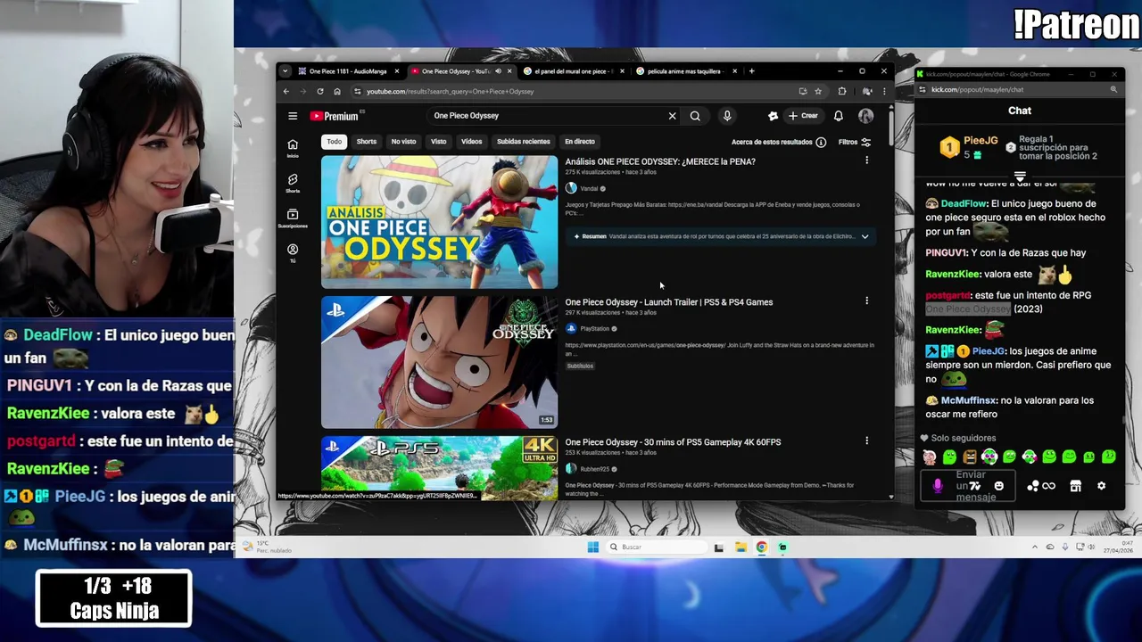This screenshot has width=1142, height=642.
Task: Select the Shorts filter chip
Action: coord(367,142)
